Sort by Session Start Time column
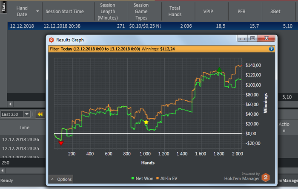Image resolution: width=298 pixels, height=189 pixels. click(65, 12)
